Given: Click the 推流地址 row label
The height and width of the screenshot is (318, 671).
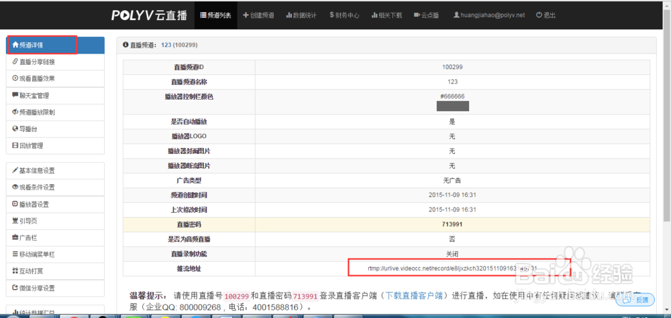Looking at the screenshot, I should [x=189, y=268].
